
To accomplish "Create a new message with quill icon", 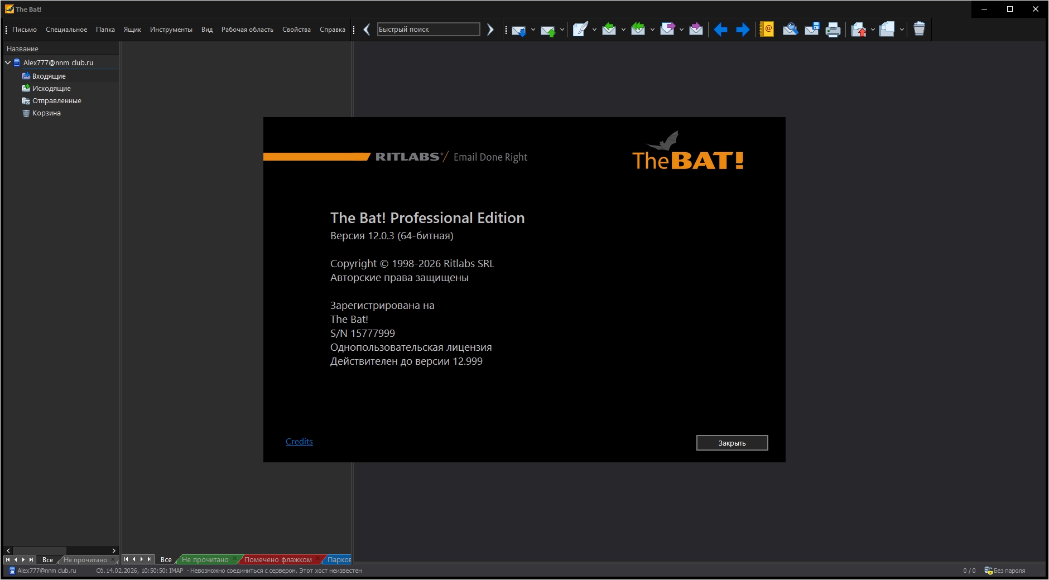I will [580, 30].
